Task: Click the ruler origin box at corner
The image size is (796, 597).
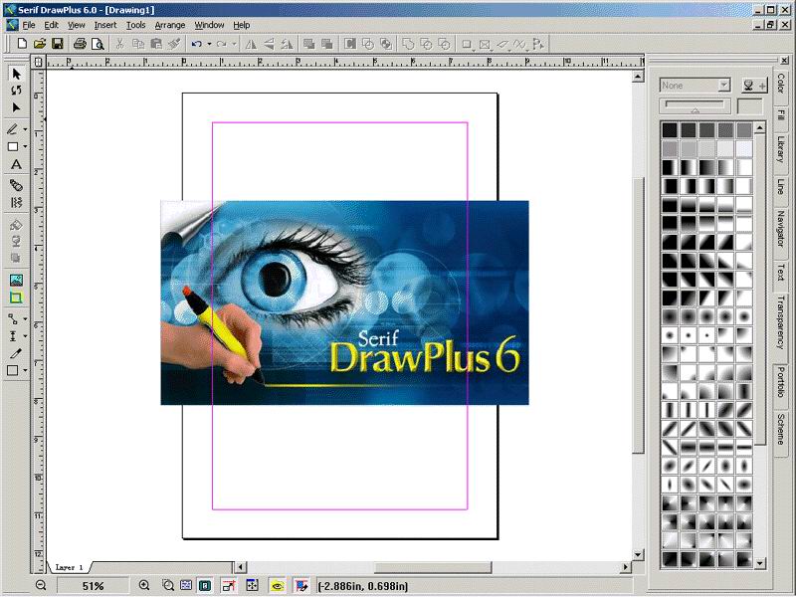Action: pyautogui.click(x=38, y=62)
